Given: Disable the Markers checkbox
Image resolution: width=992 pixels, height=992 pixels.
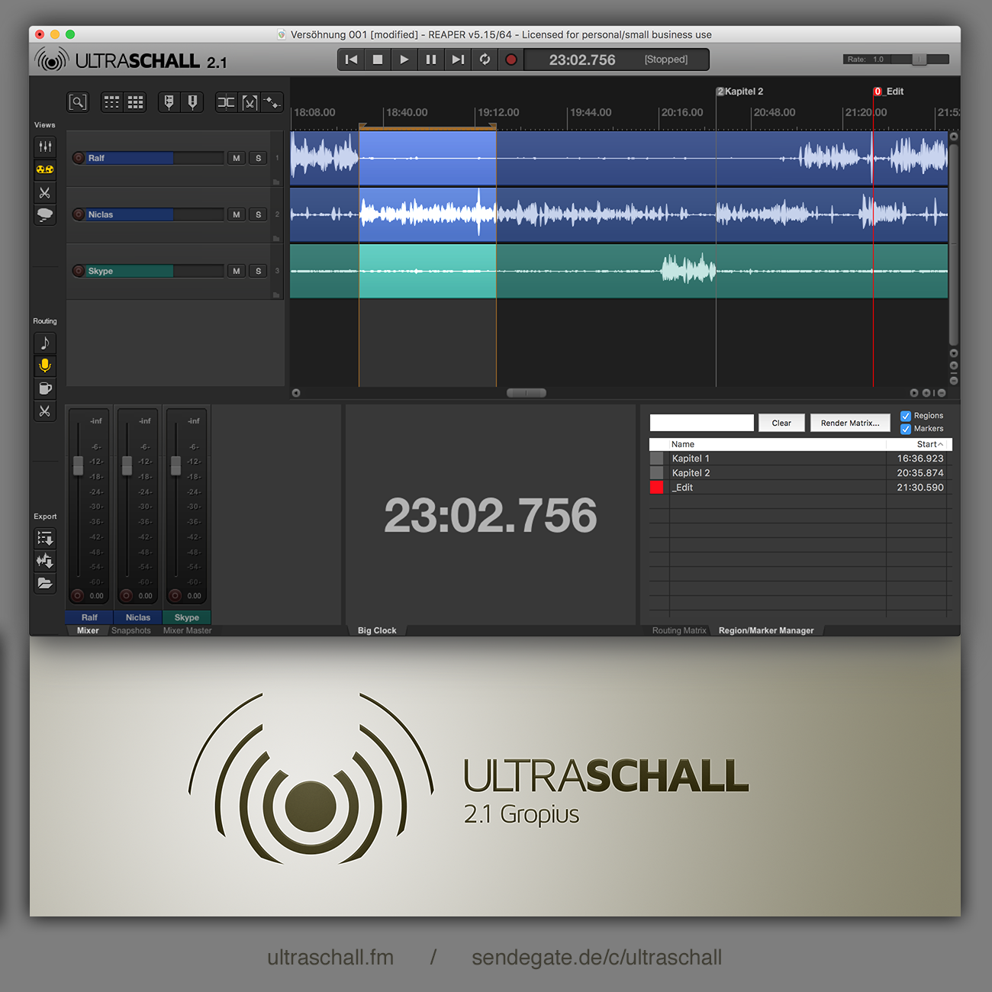Looking at the screenshot, I should 906,429.
